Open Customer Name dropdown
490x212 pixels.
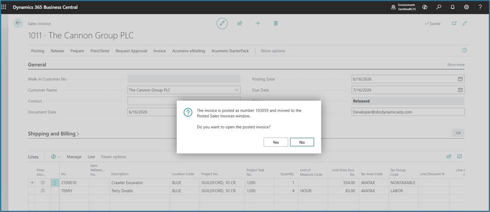pyautogui.click(x=236, y=90)
